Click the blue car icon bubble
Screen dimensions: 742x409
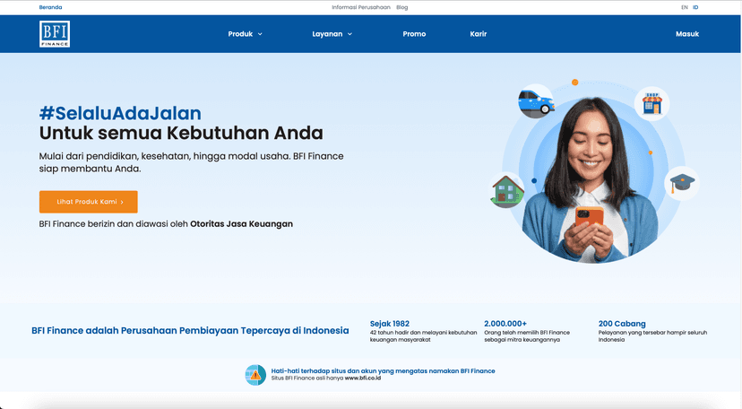tap(536, 101)
